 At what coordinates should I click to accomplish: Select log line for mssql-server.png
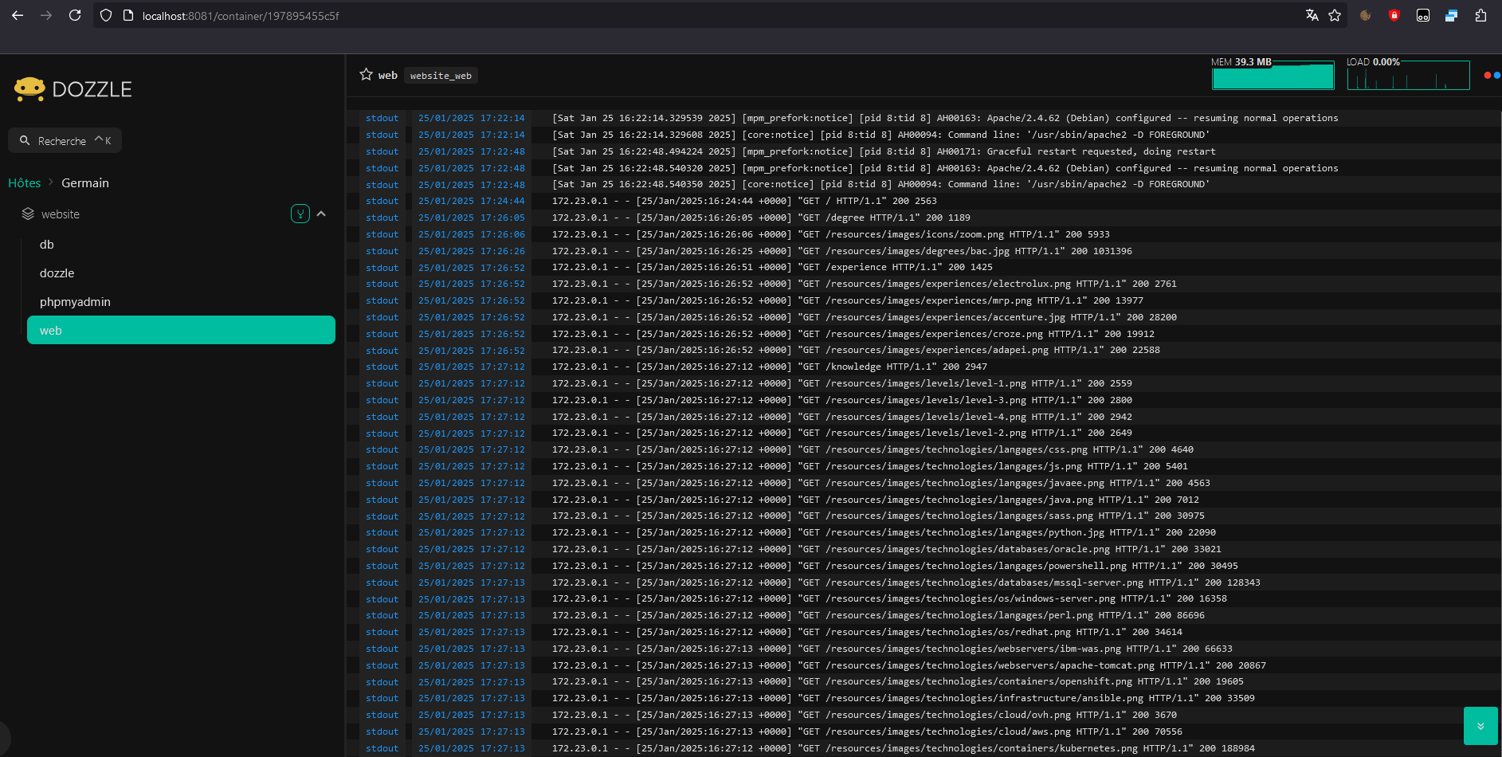point(924,582)
